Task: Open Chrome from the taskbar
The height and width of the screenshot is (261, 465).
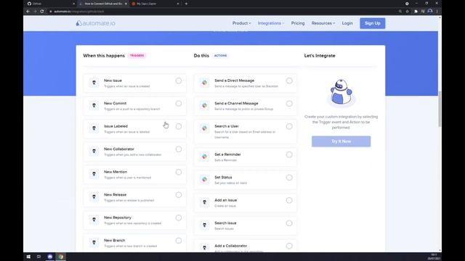Action: (x=61, y=257)
